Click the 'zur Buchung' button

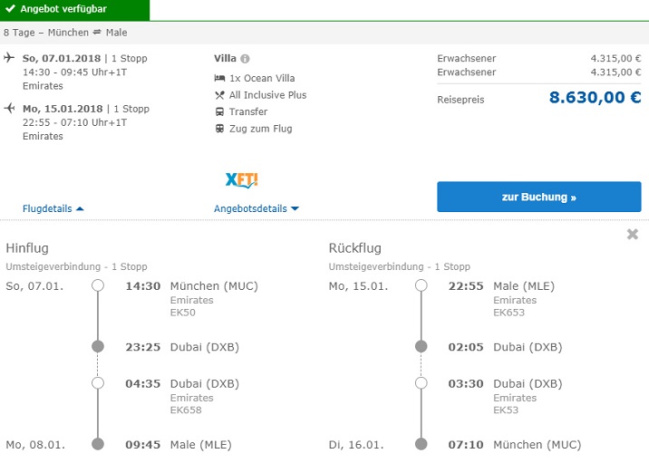(538, 197)
